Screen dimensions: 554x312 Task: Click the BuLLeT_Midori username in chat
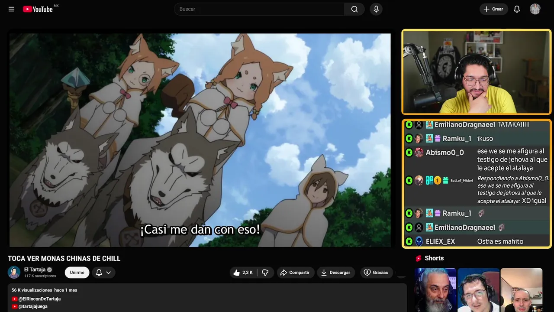462,181
